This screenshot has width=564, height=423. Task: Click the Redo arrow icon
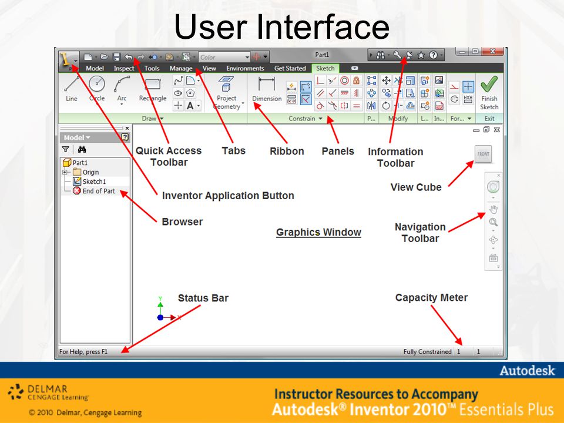140,57
